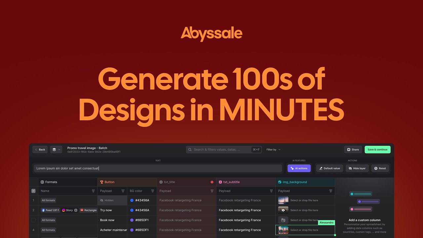Click the city thumbnail in row 4
The width and height of the screenshot is (423, 238).
[283, 230]
